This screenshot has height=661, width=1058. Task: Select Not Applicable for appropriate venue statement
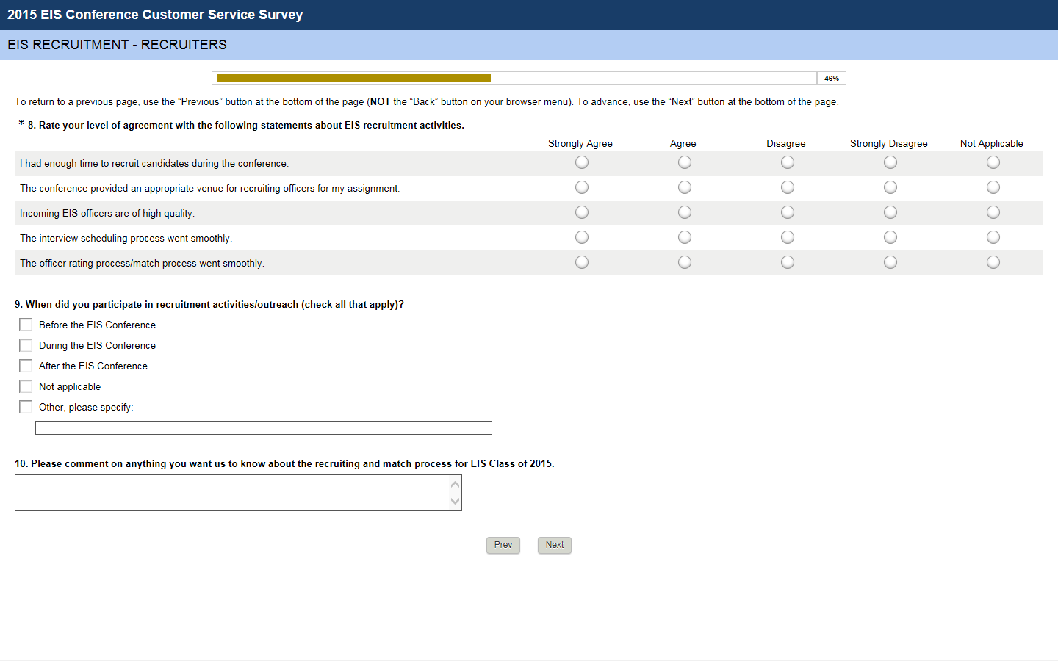(993, 187)
